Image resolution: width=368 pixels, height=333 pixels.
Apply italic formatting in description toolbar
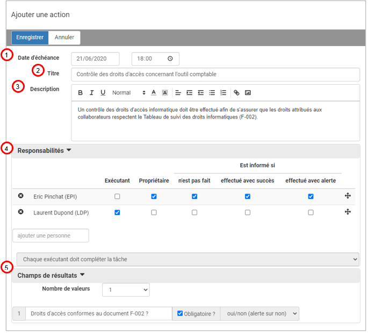click(92, 93)
